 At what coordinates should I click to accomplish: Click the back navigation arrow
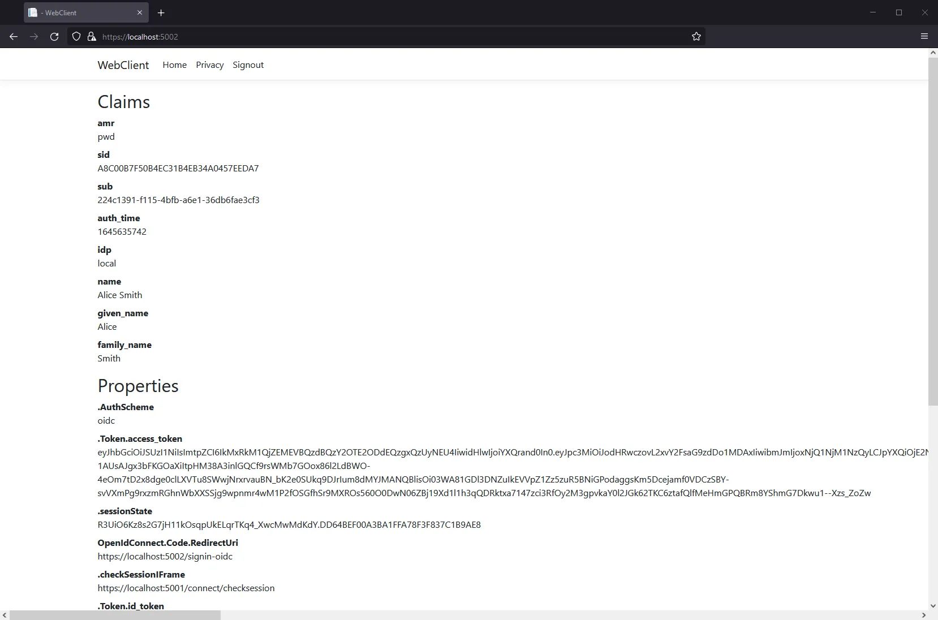13,36
